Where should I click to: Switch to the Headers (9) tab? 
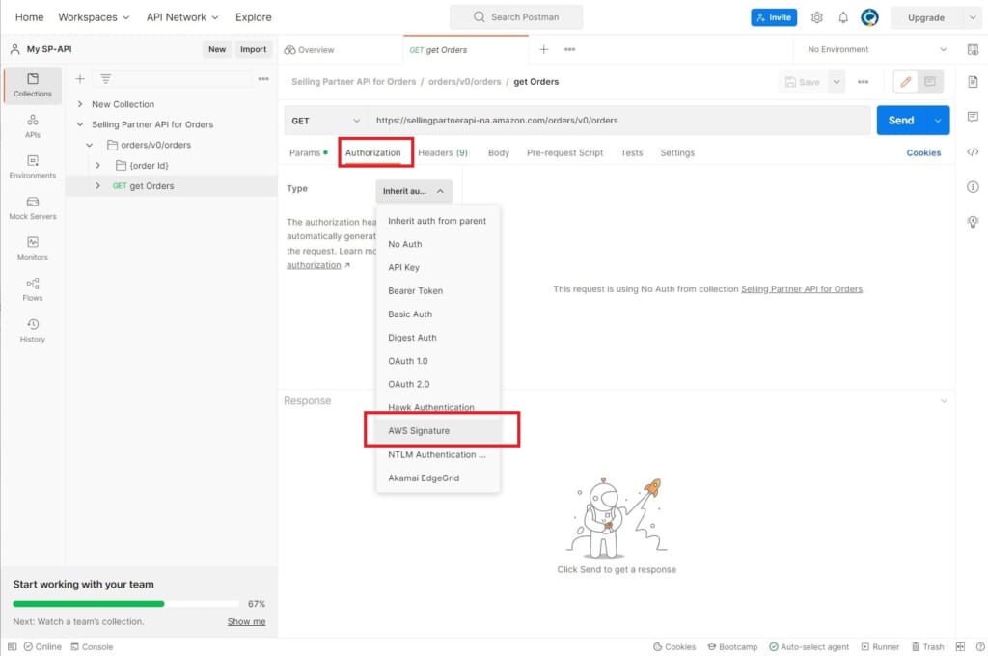pos(443,152)
